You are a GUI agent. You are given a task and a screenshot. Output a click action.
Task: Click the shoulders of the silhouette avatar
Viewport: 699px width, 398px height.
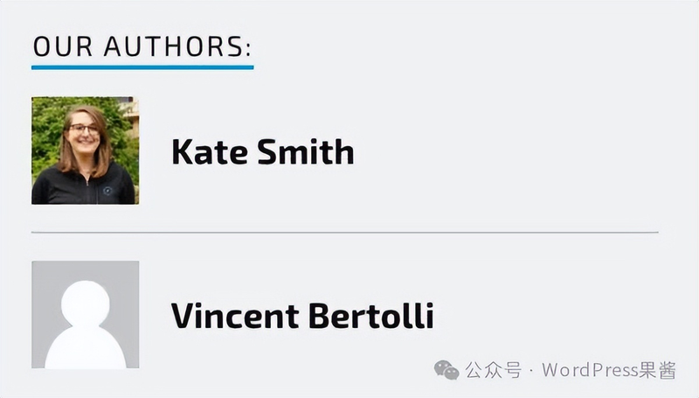[x=85, y=348]
